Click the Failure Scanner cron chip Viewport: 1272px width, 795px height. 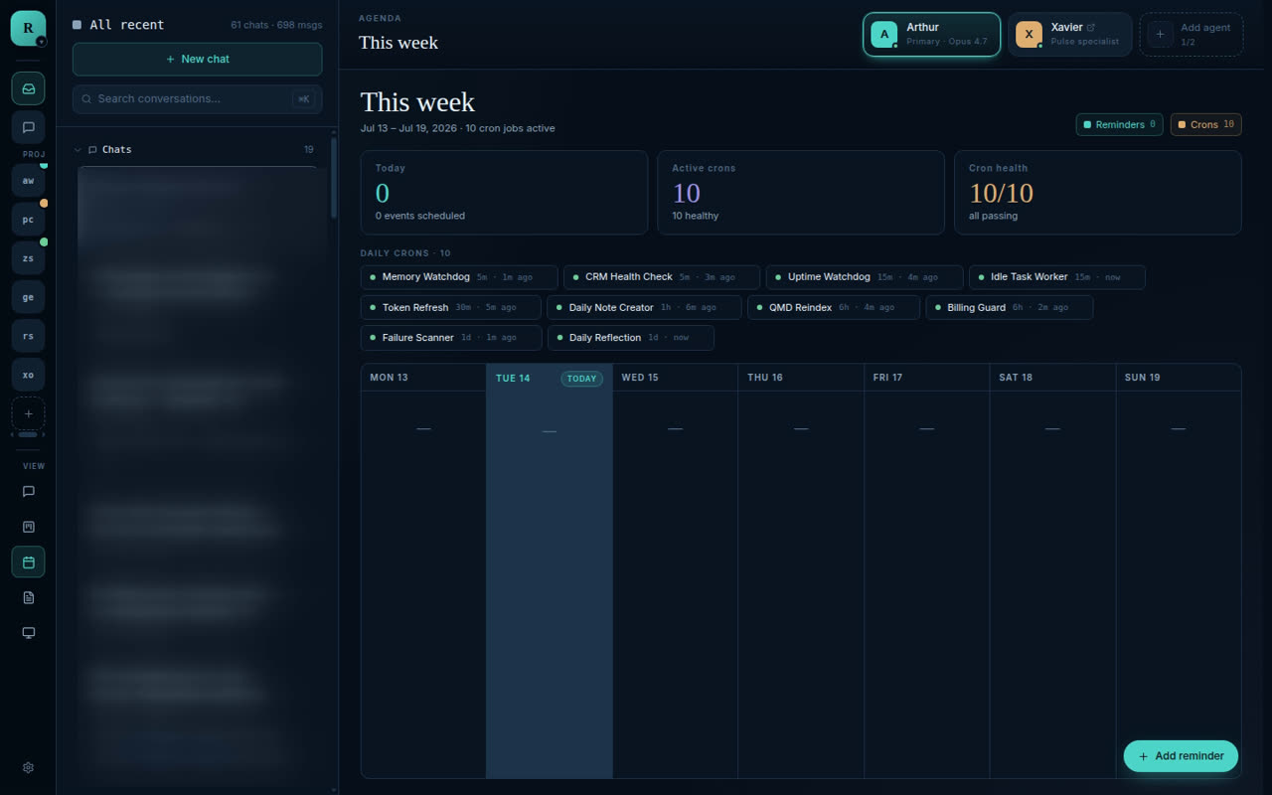(x=451, y=338)
